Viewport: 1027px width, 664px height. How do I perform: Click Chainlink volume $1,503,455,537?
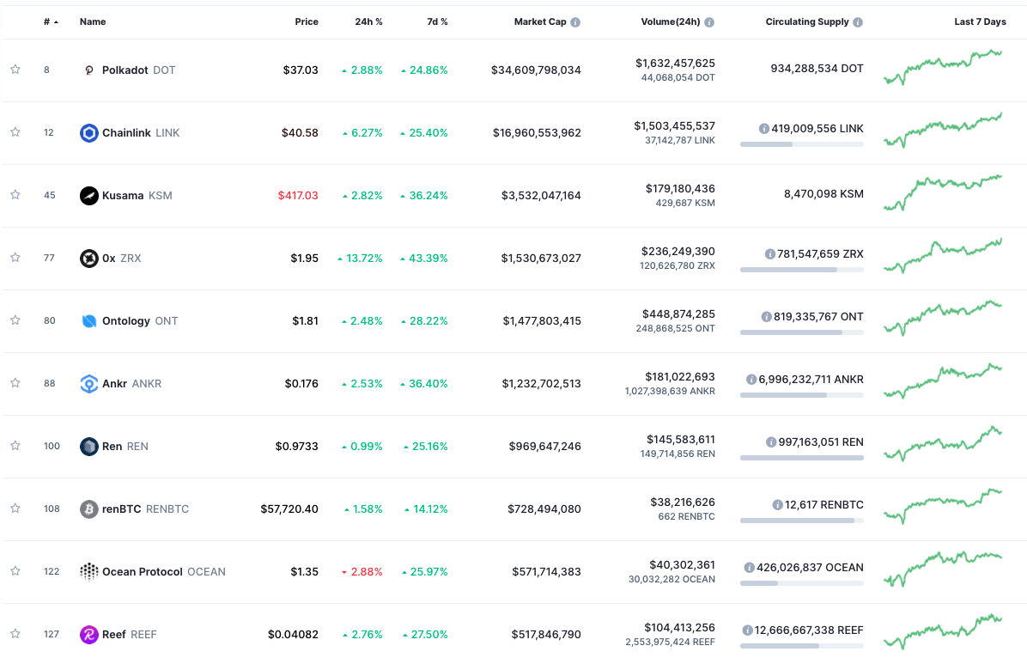tap(675, 126)
